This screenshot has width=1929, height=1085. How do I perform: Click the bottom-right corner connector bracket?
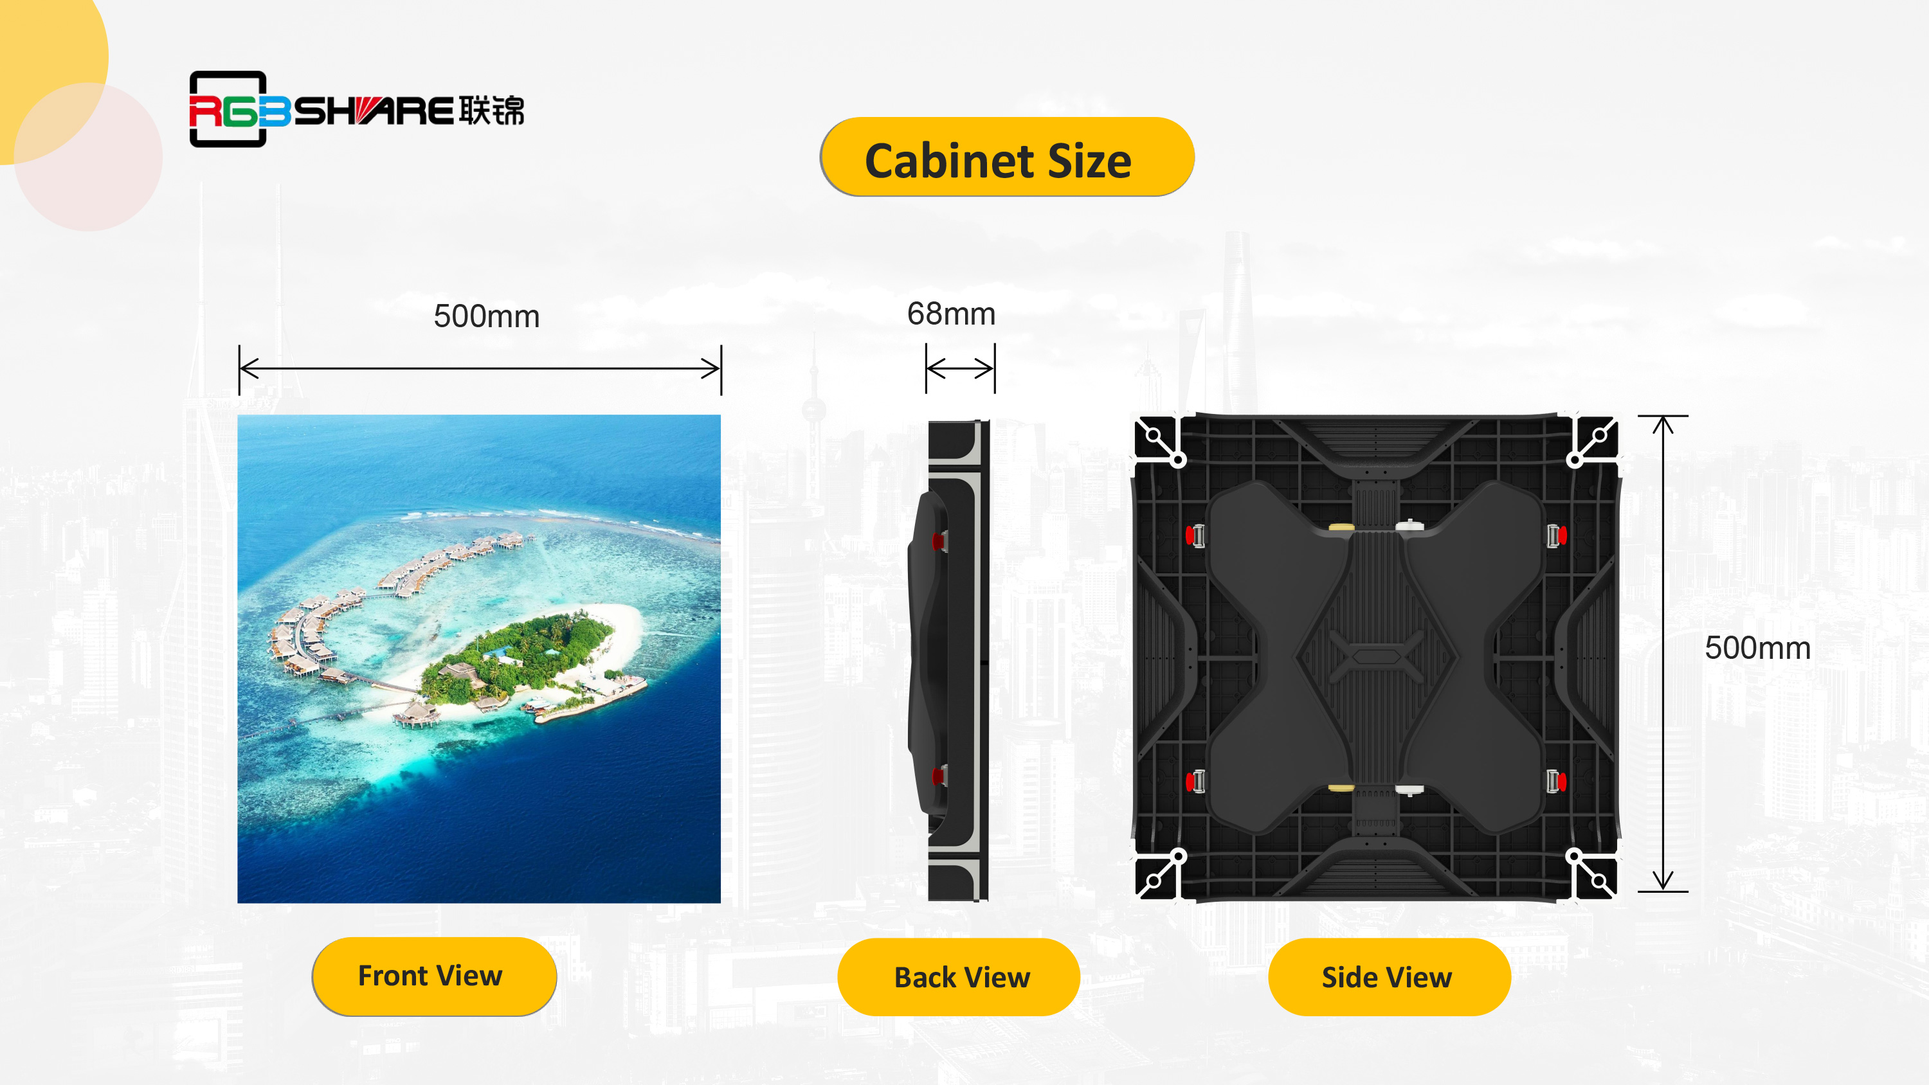tap(1592, 874)
